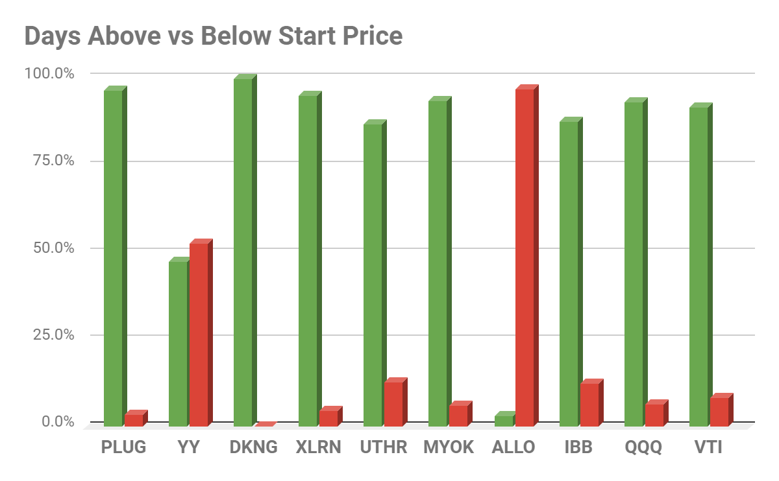Click the DKNG axis label
The image size is (779, 481).
tap(253, 447)
